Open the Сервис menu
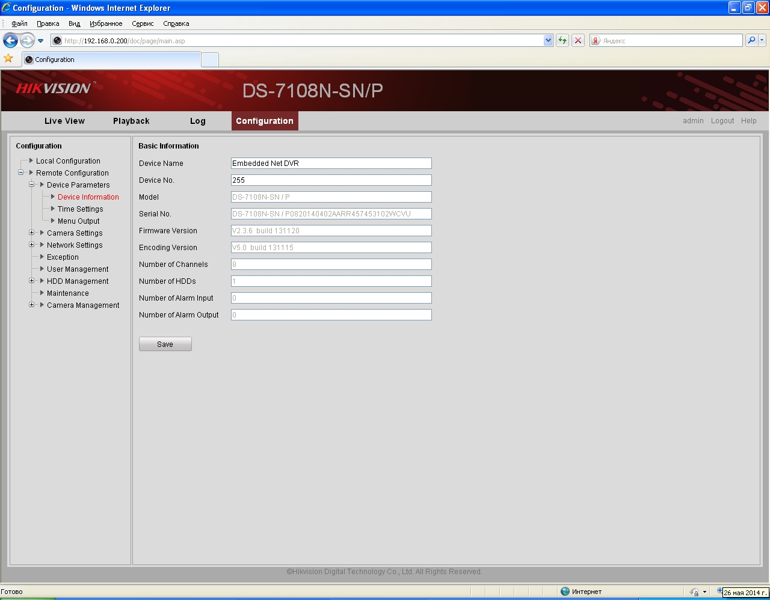This screenshot has height=600, width=770. [x=143, y=23]
